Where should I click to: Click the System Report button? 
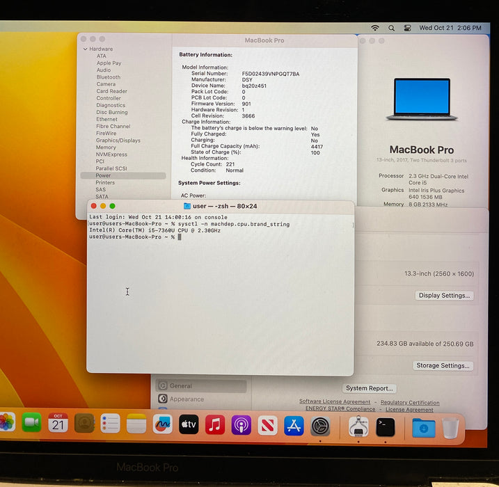(x=369, y=388)
